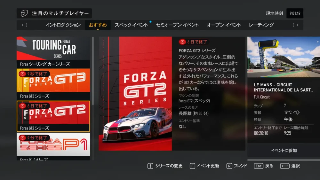
Task: Select the セミオープン イベント tab
Action: click(177, 25)
